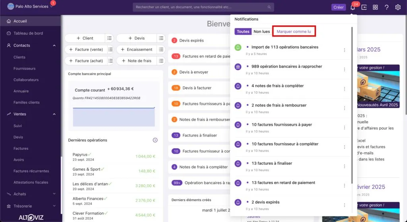This screenshot has width=407, height=222.
Task: Open the apps grid icon
Action: [375, 7]
